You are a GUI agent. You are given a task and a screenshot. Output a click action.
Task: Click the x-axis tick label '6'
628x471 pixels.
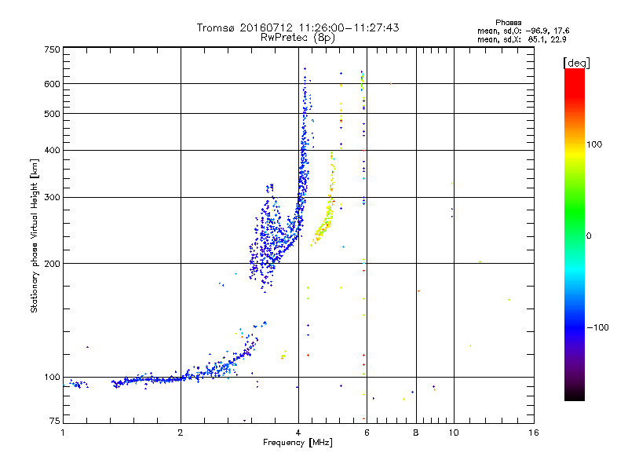(x=367, y=433)
